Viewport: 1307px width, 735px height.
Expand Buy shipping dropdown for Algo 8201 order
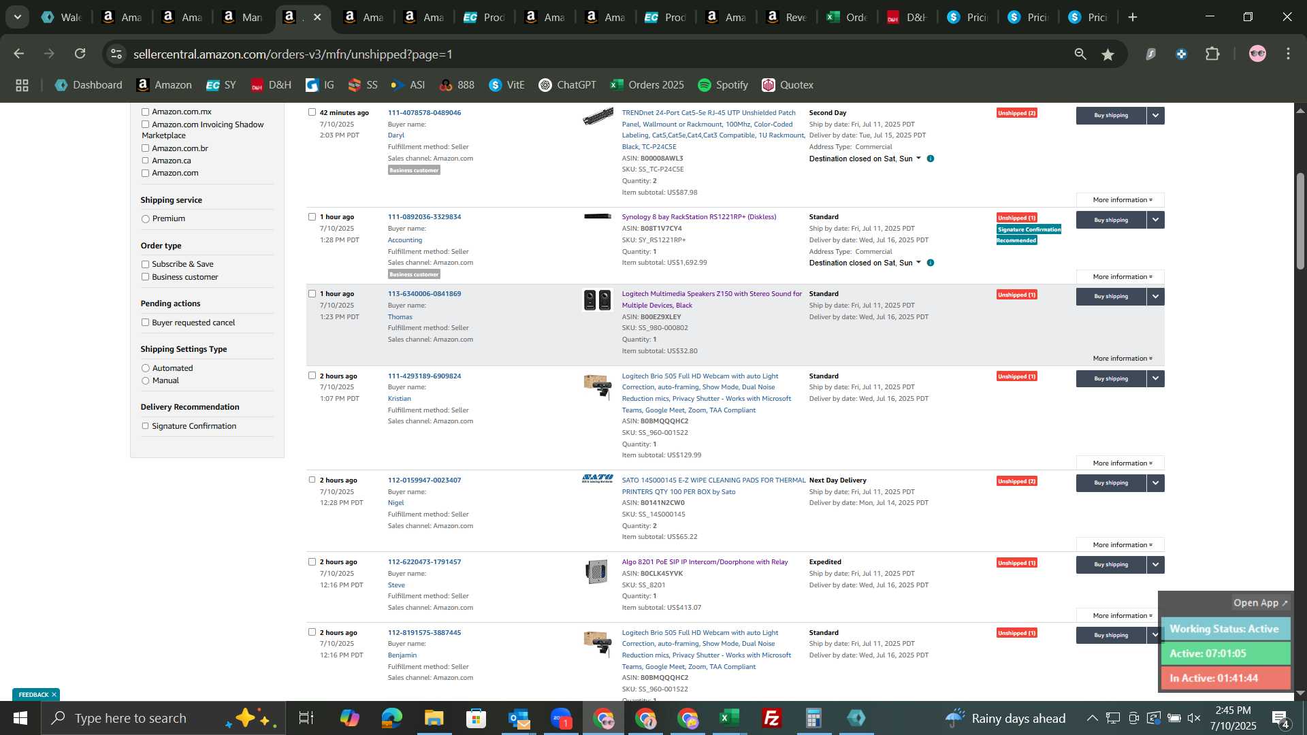(x=1155, y=565)
